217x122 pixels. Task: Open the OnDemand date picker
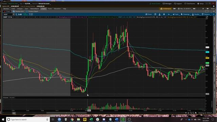coord(185,9)
